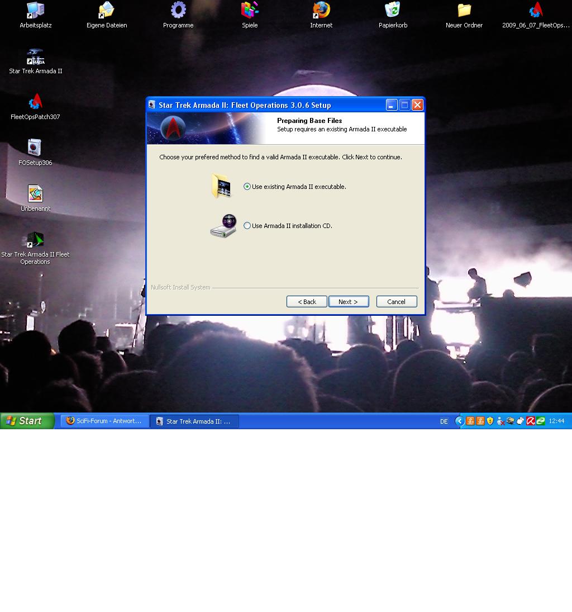
Task: Switch to SciFi-Forum Firefox taskbar item
Action: point(104,421)
